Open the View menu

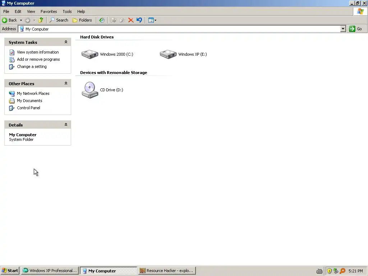click(31, 11)
